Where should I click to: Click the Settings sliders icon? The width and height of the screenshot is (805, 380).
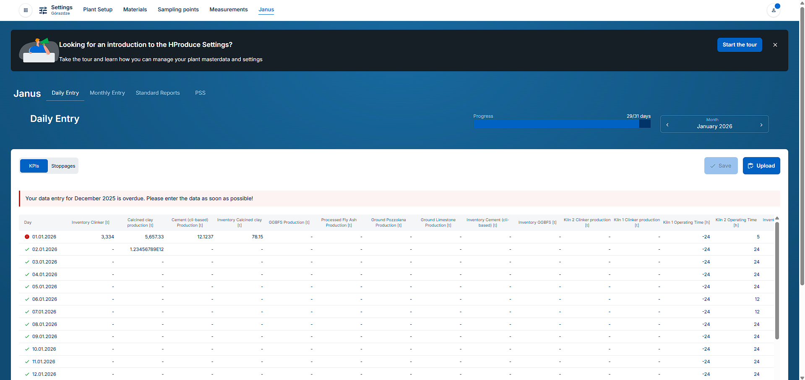43,10
